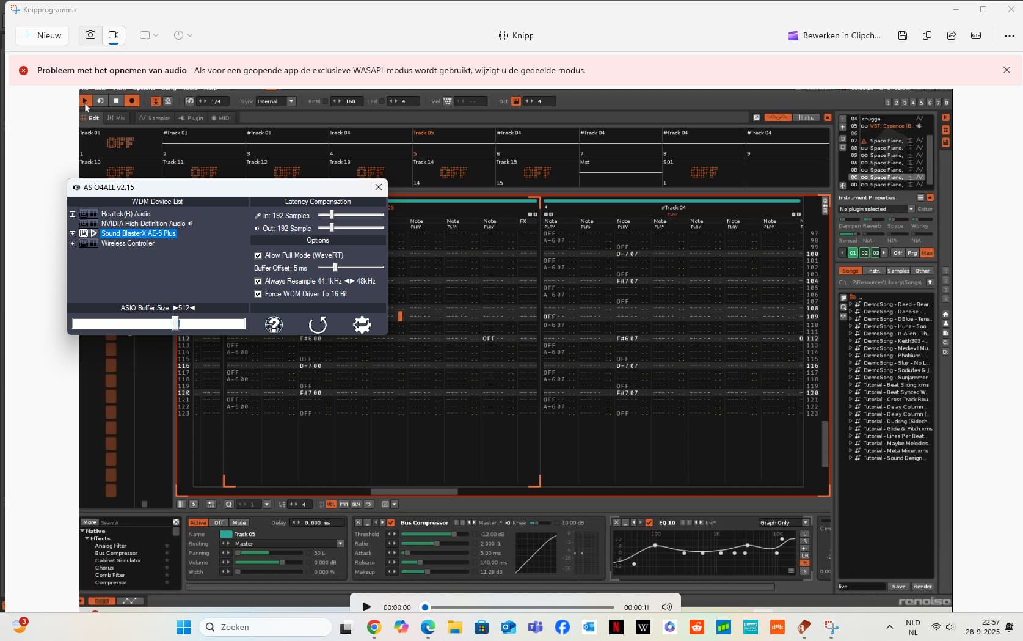Image resolution: width=1023 pixels, height=641 pixels.
Task: Click the copy icon in Snipping Tool toolbar
Action: pos(927,35)
